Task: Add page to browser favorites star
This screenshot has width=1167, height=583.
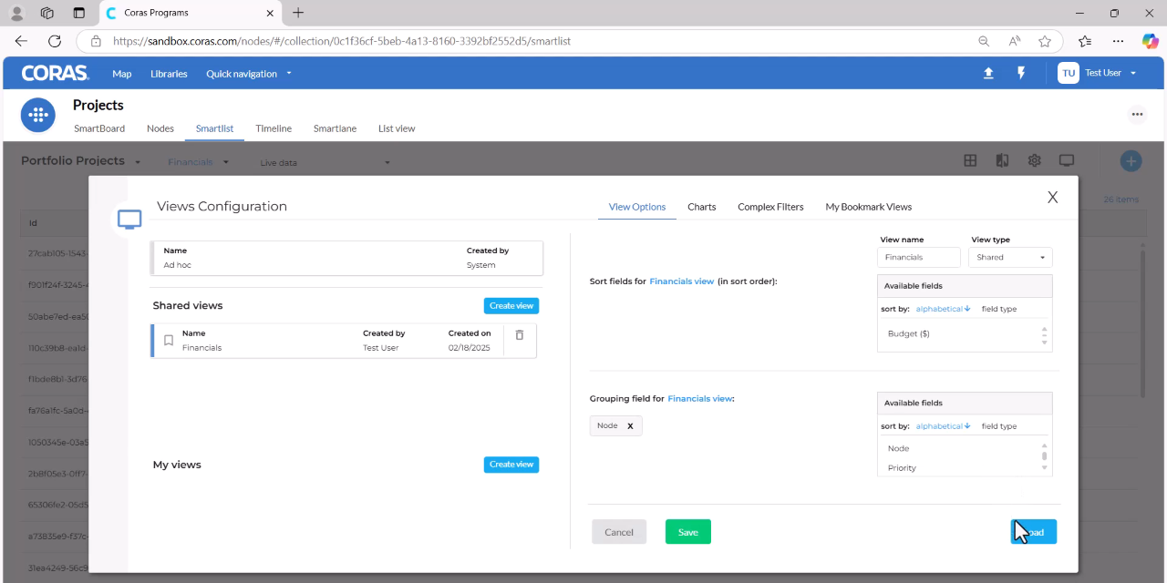Action: coord(1045,41)
